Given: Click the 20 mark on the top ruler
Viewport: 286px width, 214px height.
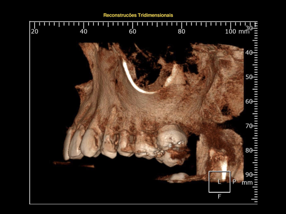Looking at the screenshot, I should click(x=35, y=31).
